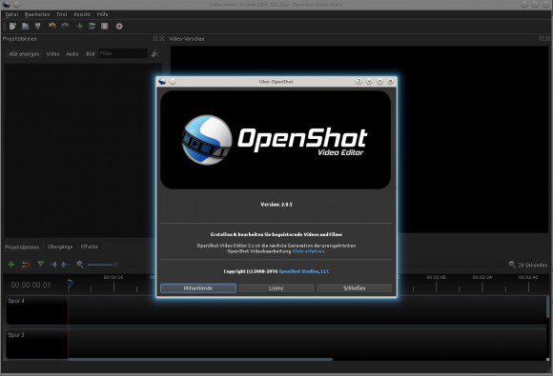Click the help question-mark in dialog title bar

pos(358,81)
